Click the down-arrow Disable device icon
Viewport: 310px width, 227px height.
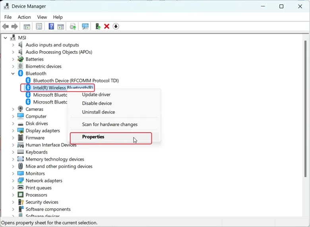(x=116, y=26)
